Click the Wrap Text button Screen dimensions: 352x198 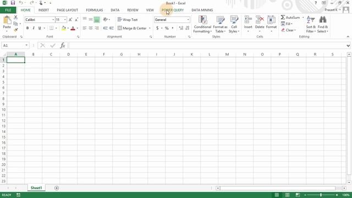(127, 20)
